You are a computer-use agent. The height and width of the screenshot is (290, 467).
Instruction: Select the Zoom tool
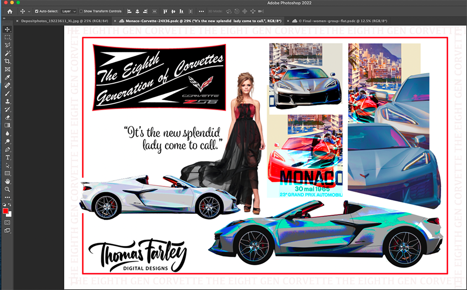coord(7,189)
